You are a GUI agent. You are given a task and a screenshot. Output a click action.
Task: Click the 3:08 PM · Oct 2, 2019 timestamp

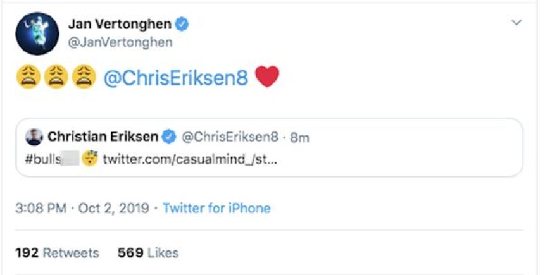coord(82,208)
